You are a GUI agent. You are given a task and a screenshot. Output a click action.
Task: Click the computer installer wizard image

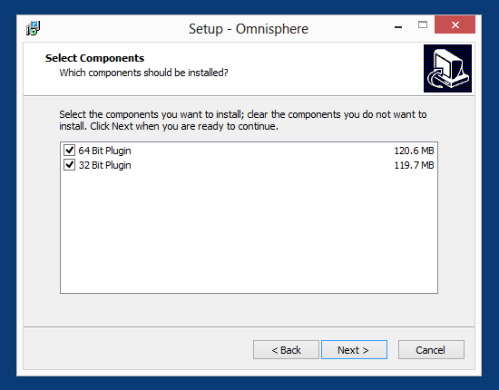pos(447,68)
